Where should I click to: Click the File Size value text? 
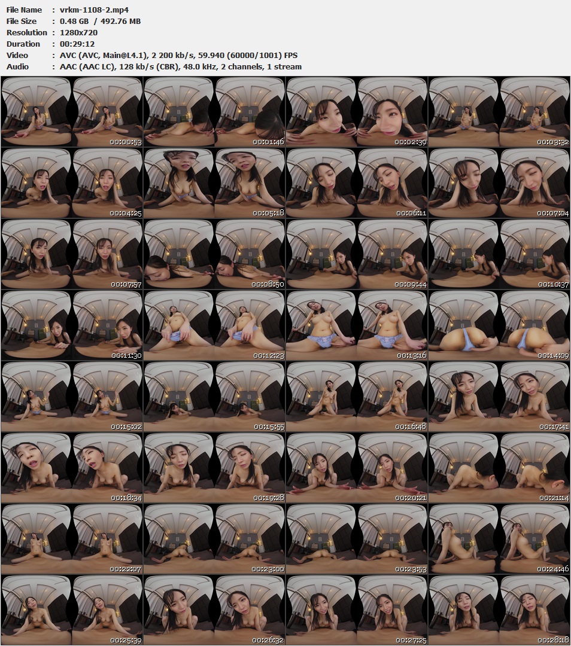pyautogui.click(x=101, y=22)
